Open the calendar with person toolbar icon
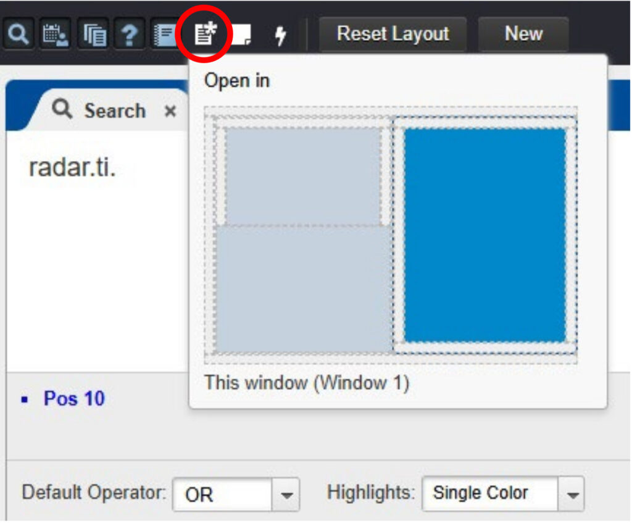 (x=55, y=35)
